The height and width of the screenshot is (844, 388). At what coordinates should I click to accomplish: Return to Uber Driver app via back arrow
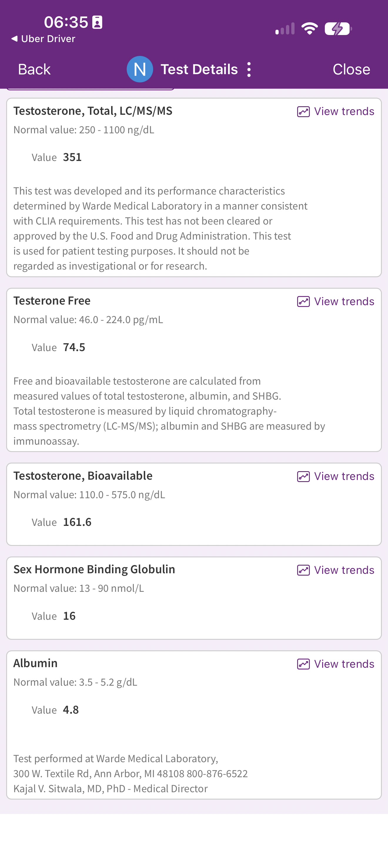click(x=43, y=39)
